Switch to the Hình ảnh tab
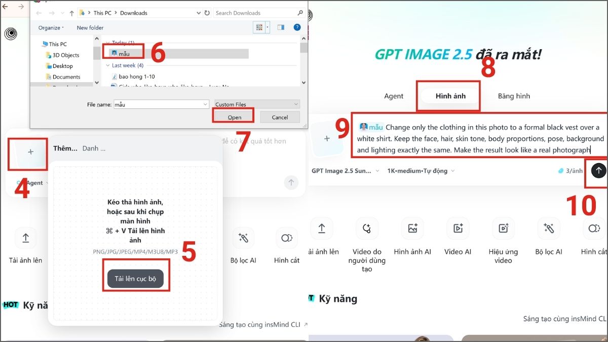The width and height of the screenshot is (608, 342). tap(450, 96)
